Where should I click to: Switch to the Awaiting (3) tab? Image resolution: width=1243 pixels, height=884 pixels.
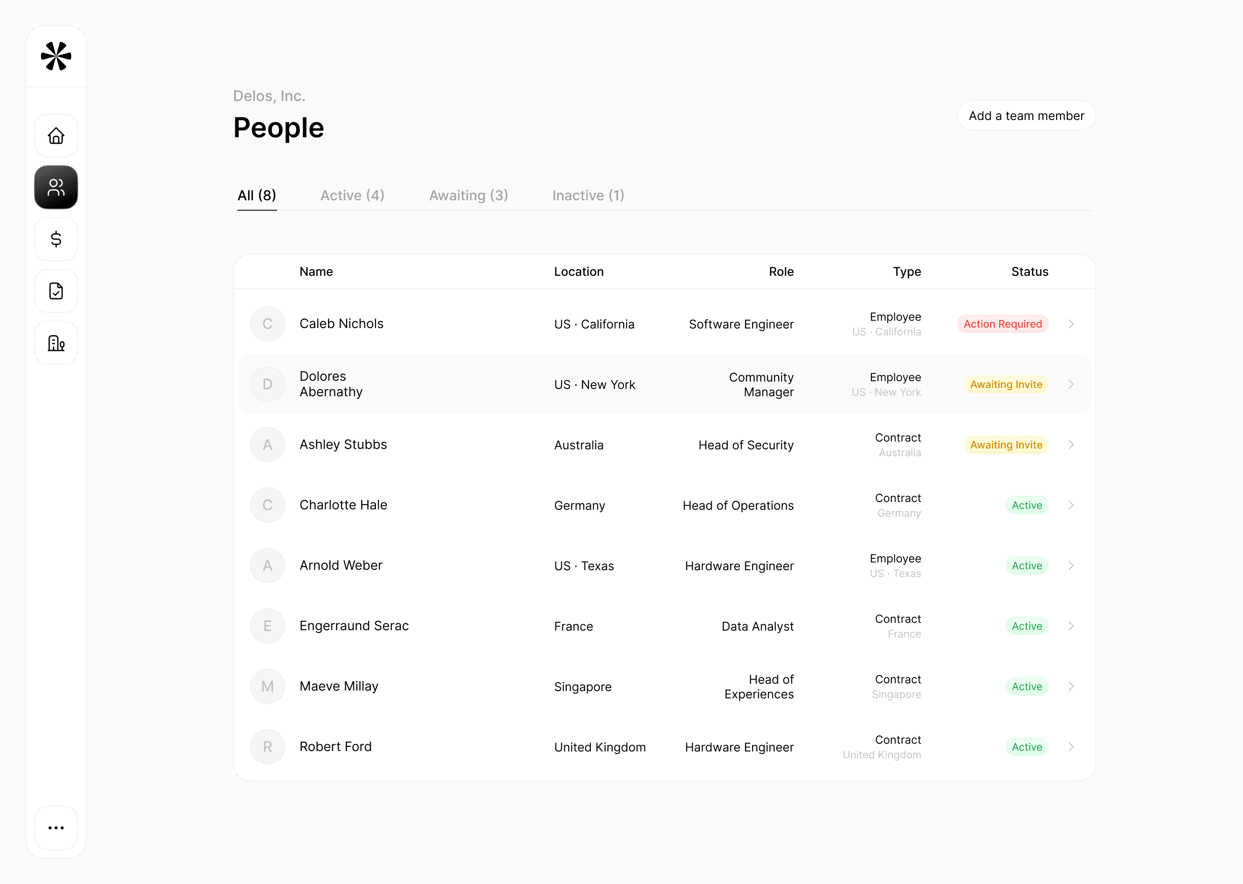(x=468, y=196)
